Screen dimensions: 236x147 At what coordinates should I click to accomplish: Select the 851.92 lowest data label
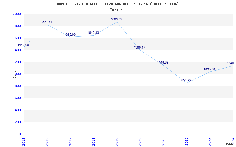(186, 80)
